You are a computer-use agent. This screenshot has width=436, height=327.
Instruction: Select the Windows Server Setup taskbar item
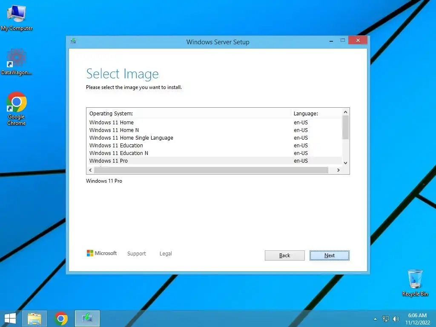[x=87, y=318]
